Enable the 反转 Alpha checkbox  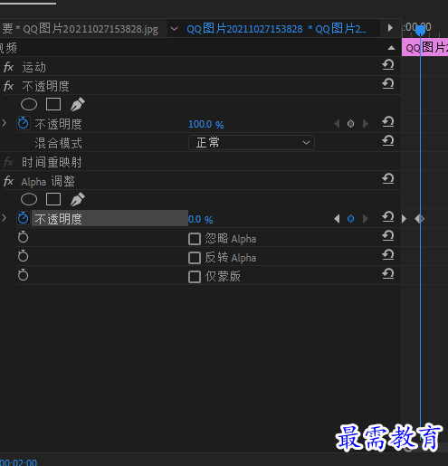[195, 258]
